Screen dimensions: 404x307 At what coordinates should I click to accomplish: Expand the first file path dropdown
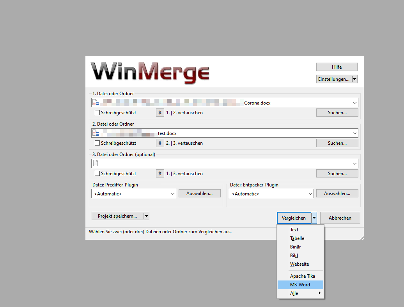[354, 103]
